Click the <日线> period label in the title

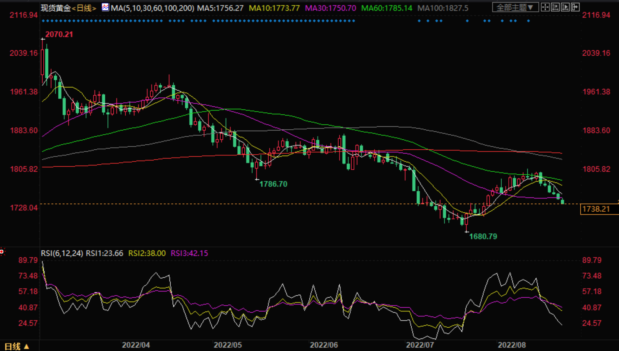(x=84, y=8)
